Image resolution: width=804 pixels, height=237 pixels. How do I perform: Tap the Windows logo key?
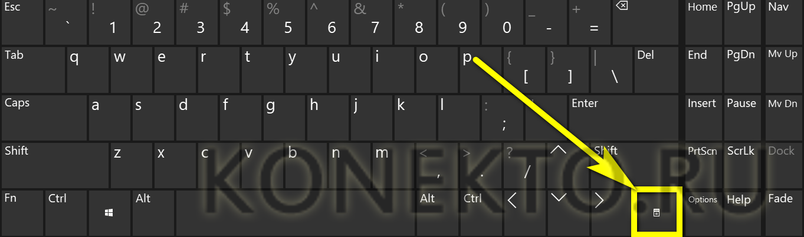[110, 212]
